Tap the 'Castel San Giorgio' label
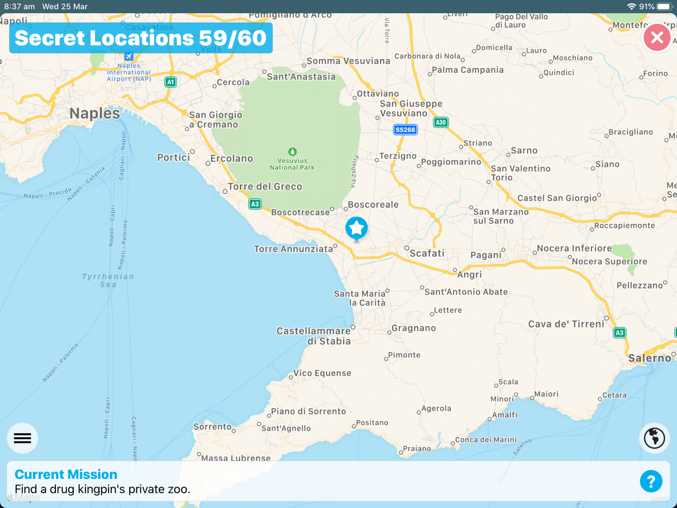 [x=557, y=198]
